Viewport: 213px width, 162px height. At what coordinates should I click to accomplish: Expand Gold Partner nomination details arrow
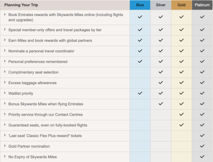pos(5,146)
